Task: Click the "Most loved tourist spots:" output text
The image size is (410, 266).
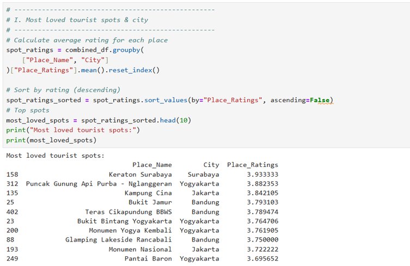Action: point(55,156)
